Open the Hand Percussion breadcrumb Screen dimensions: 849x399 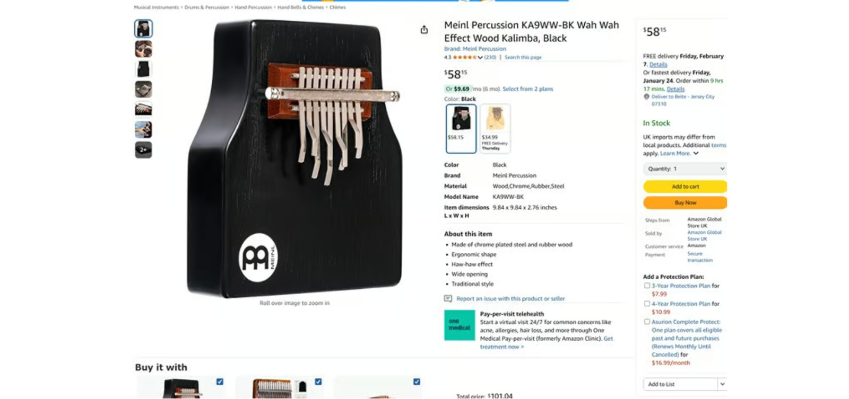tap(253, 7)
